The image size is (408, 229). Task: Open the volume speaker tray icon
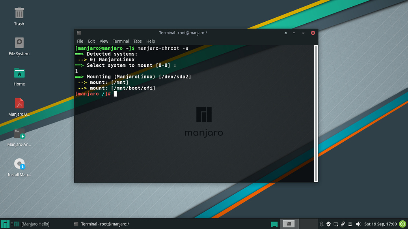(x=358, y=224)
